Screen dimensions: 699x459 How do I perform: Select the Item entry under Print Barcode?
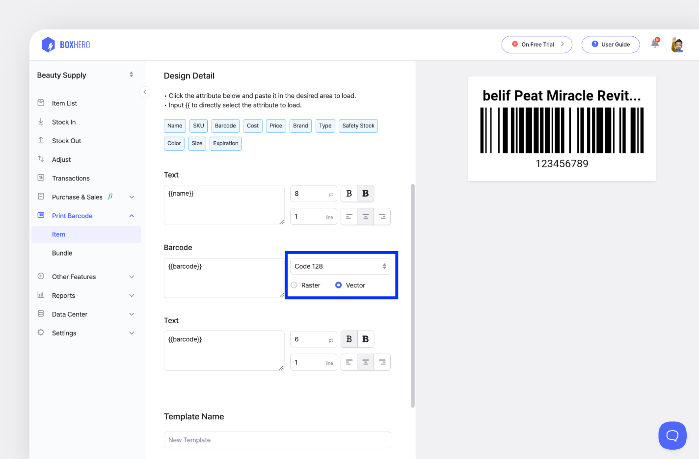tap(58, 234)
